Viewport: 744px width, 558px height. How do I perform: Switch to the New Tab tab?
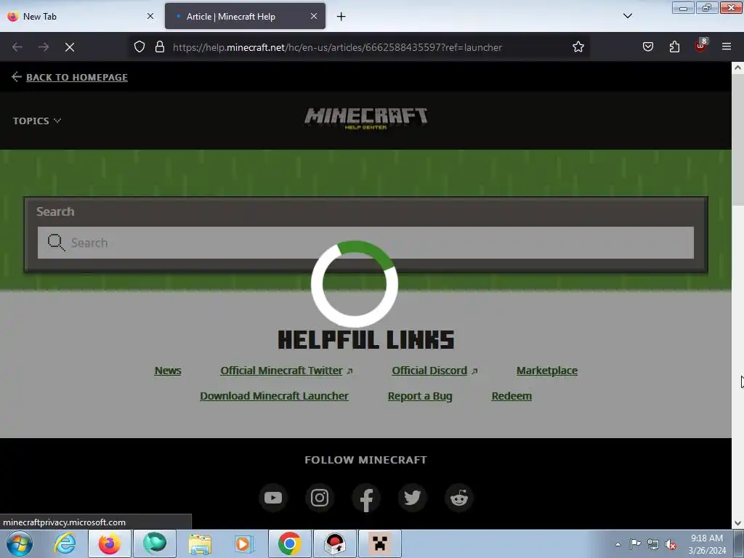click(x=81, y=17)
